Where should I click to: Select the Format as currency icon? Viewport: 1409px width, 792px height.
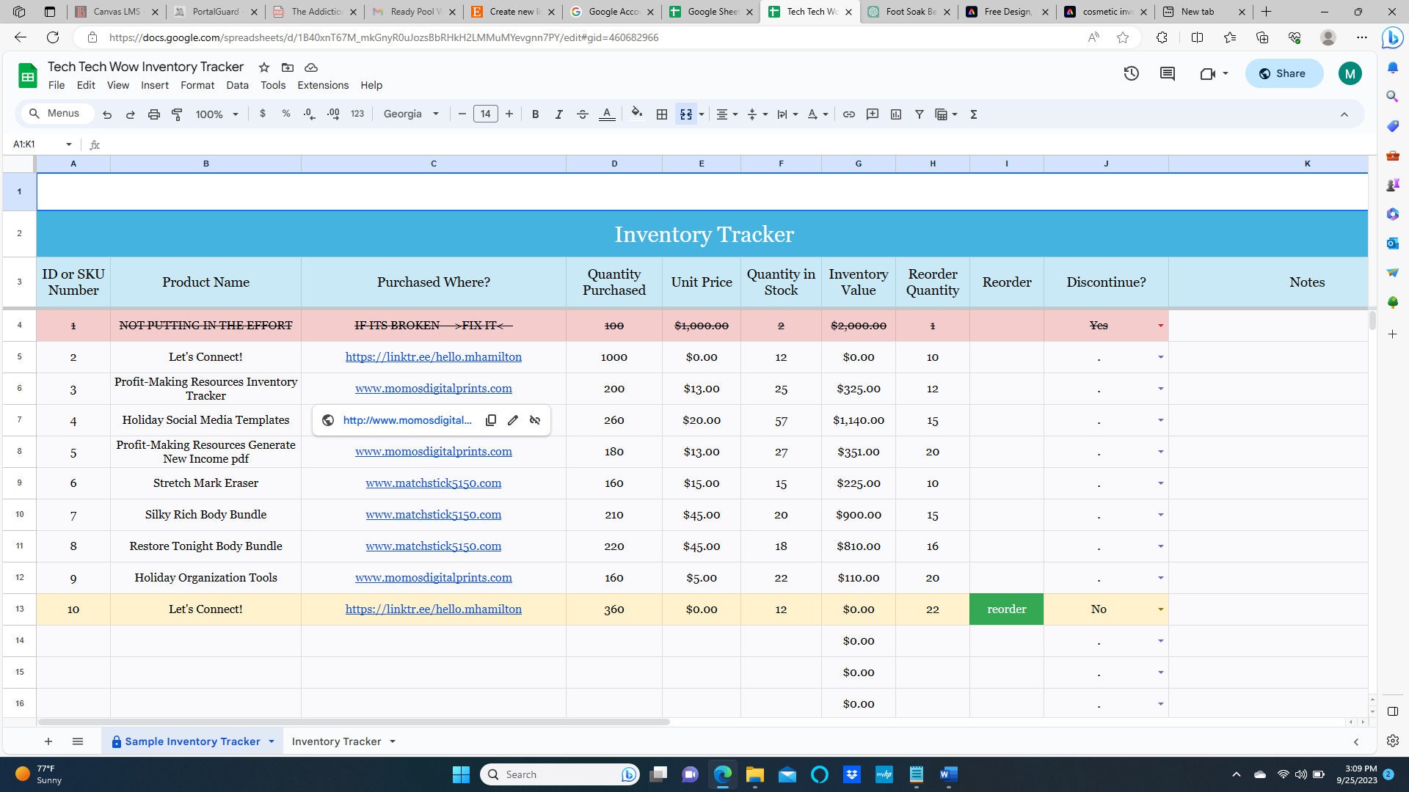263,114
